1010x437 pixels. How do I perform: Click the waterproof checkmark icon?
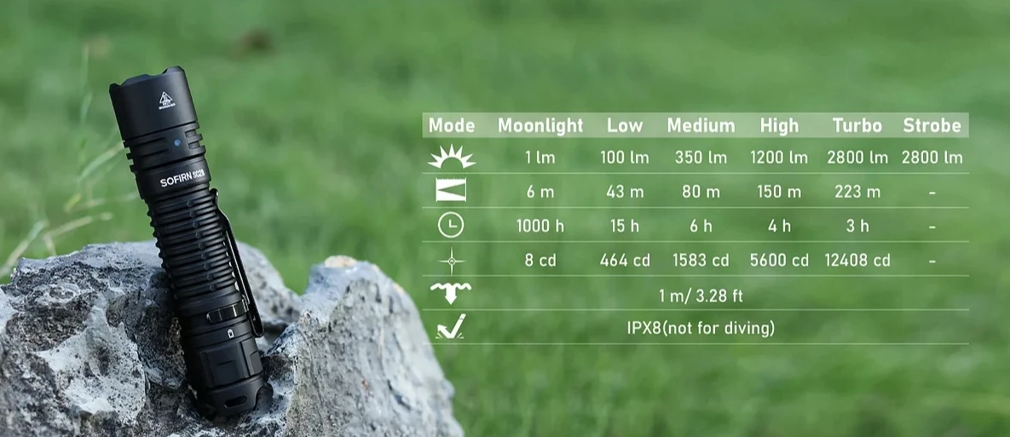click(451, 327)
